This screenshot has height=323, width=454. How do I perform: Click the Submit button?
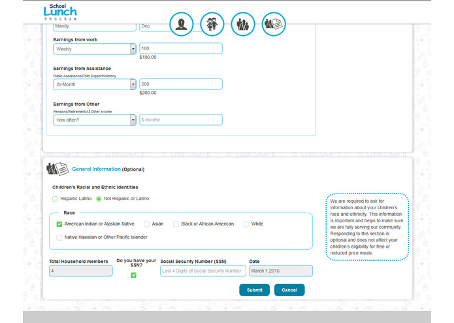[255, 290]
